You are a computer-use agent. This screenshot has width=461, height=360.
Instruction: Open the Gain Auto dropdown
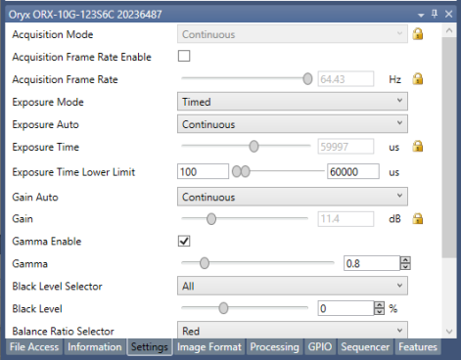[293, 197]
